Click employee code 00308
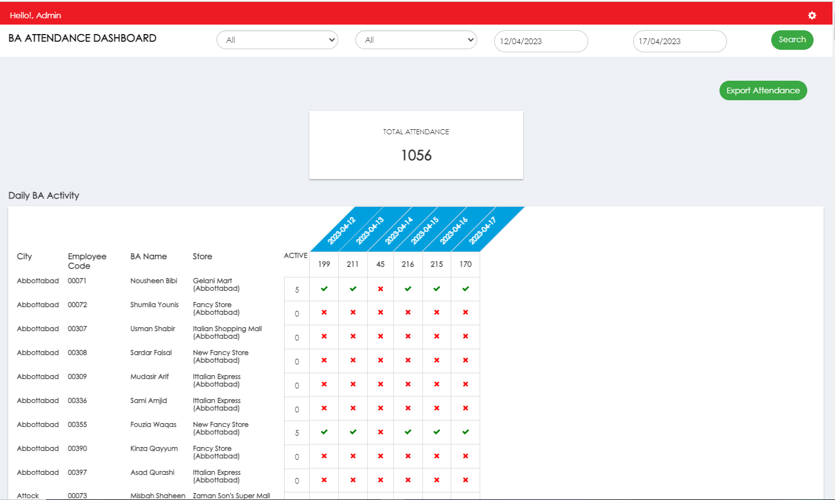835x500 pixels. tap(77, 353)
